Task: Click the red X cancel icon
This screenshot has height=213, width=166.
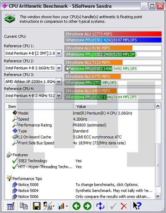Action: [124, 206]
